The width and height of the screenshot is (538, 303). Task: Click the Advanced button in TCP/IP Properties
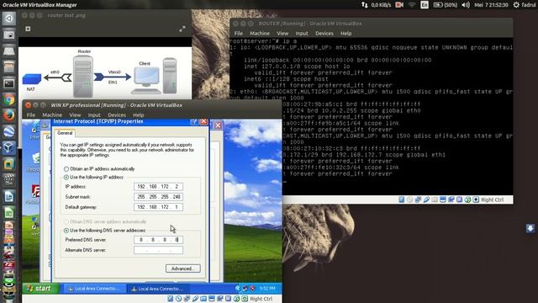[183, 268]
